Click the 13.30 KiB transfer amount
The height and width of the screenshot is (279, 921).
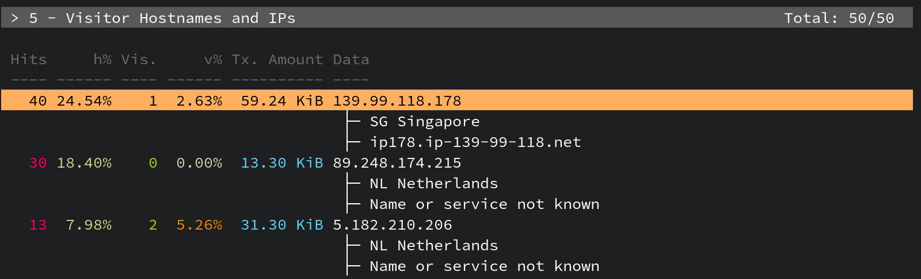tap(281, 163)
